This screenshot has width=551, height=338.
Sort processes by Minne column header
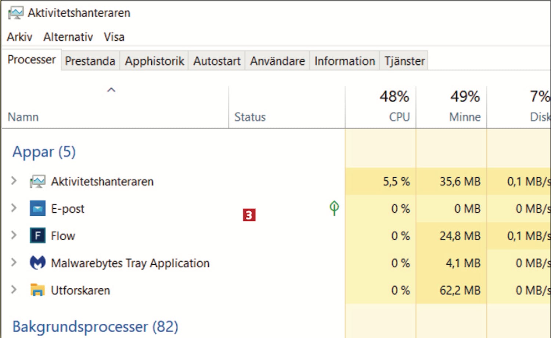pos(465,107)
